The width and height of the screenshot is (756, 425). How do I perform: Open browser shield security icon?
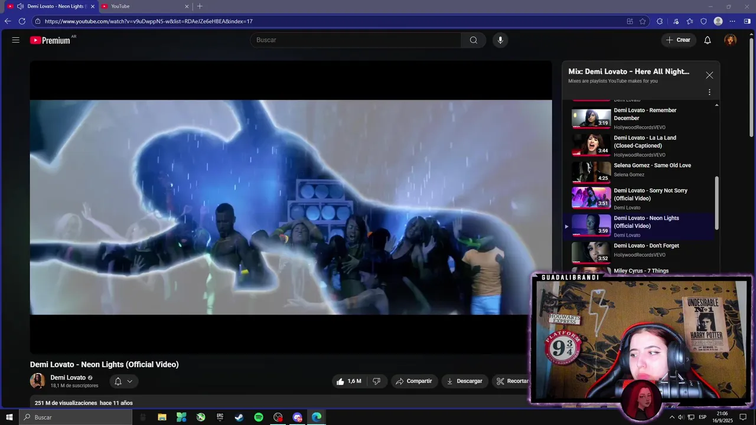[703, 21]
